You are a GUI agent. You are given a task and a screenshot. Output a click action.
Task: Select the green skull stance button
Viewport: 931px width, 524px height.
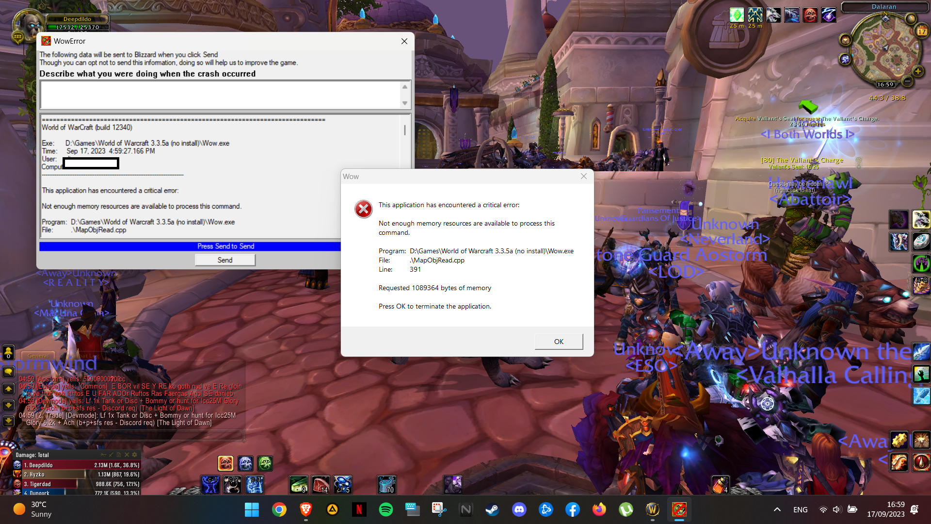click(x=265, y=463)
